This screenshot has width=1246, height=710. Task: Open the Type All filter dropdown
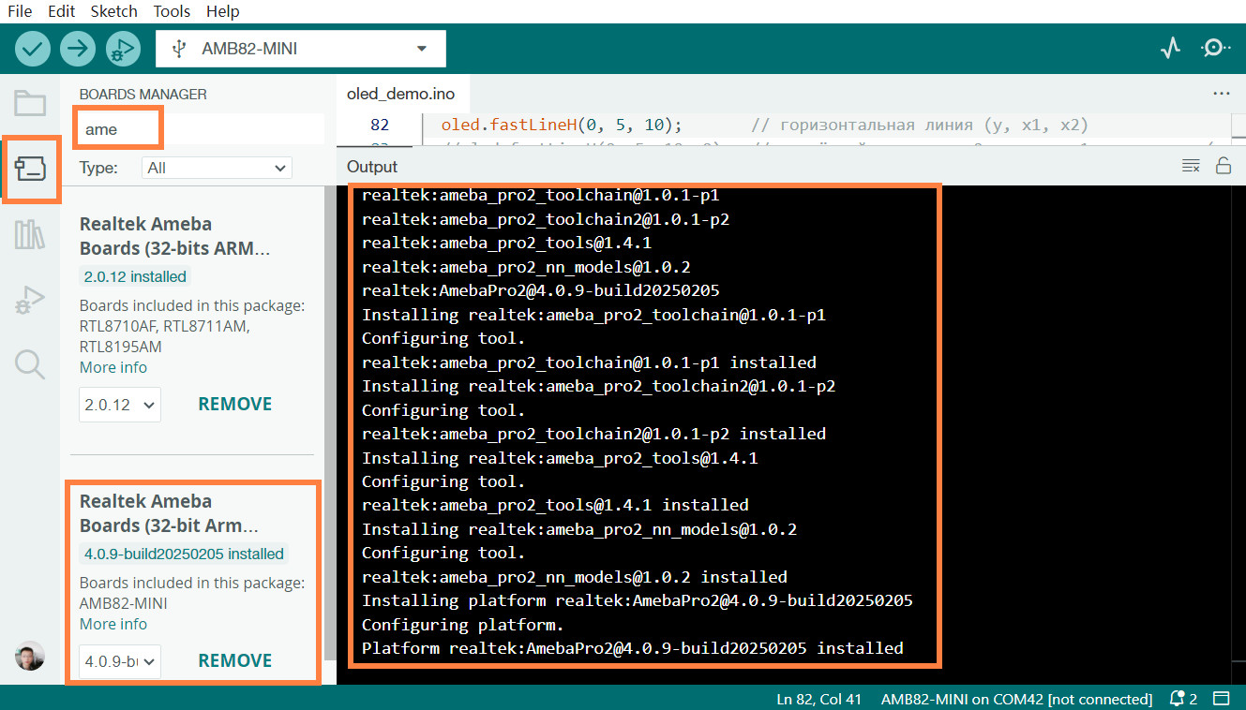[x=217, y=168]
